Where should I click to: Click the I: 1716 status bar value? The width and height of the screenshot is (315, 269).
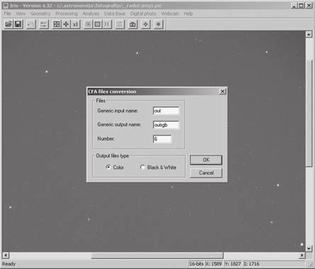252,264
